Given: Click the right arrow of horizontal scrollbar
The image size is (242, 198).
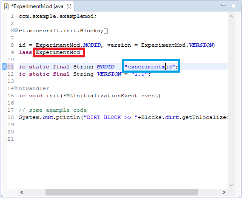Looking at the screenshot, I should tap(224, 192).
